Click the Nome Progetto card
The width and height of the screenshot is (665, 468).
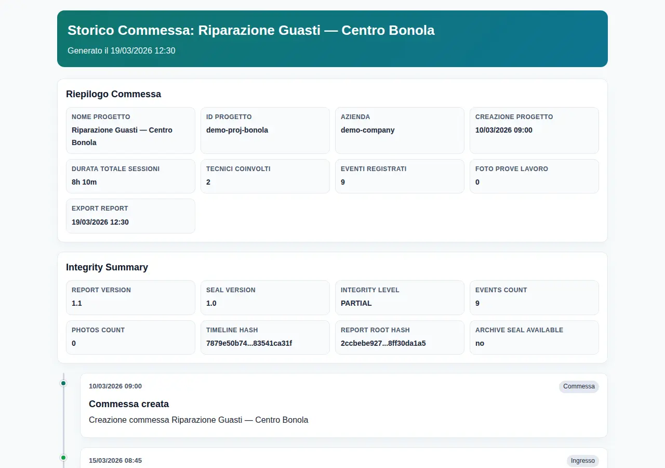click(130, 130)
